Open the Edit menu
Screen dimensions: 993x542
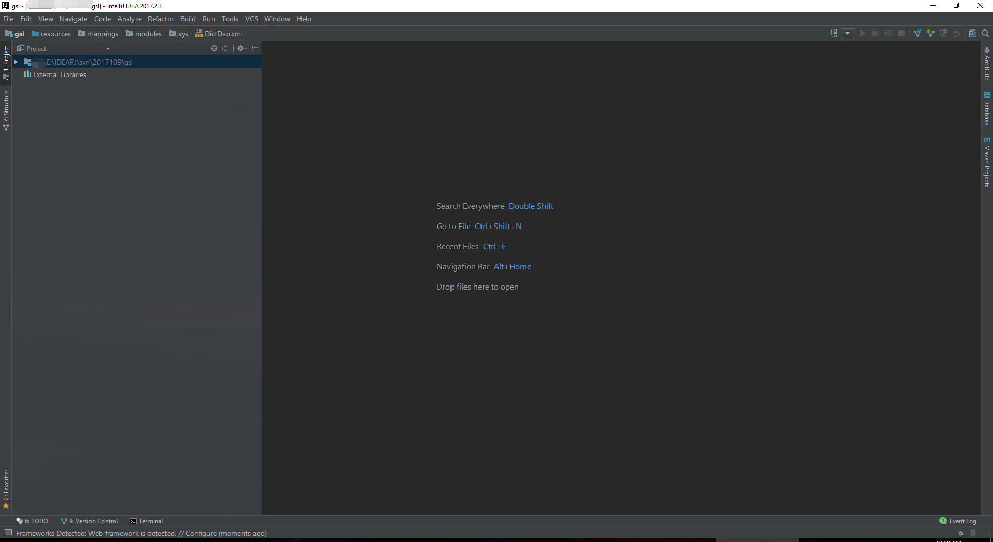[x=26, y=19]
